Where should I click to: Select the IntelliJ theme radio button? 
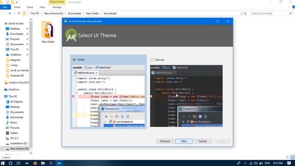pyautogui.click(x=74, y=59)
